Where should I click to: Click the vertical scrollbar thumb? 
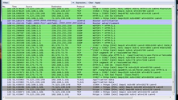tap(173, 82)
